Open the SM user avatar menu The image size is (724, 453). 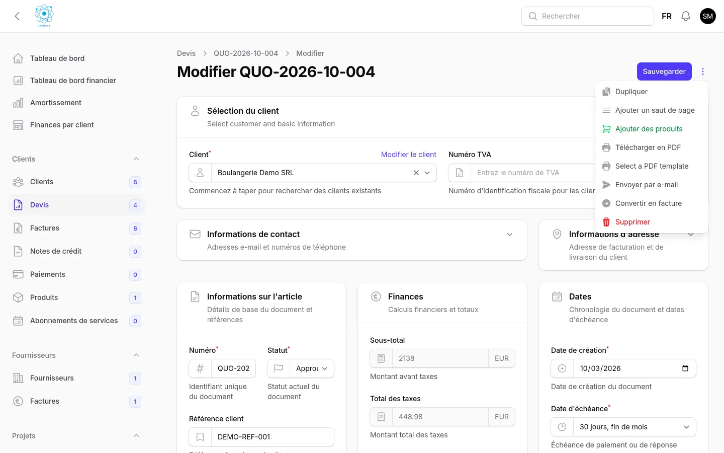(x=708, y=16)
